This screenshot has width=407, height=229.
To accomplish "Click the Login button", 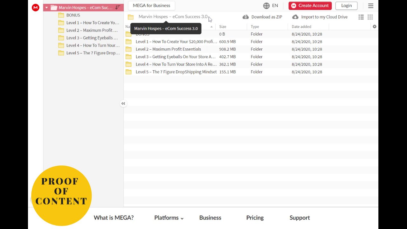I will pyautogui.click(x=346, y=6).
